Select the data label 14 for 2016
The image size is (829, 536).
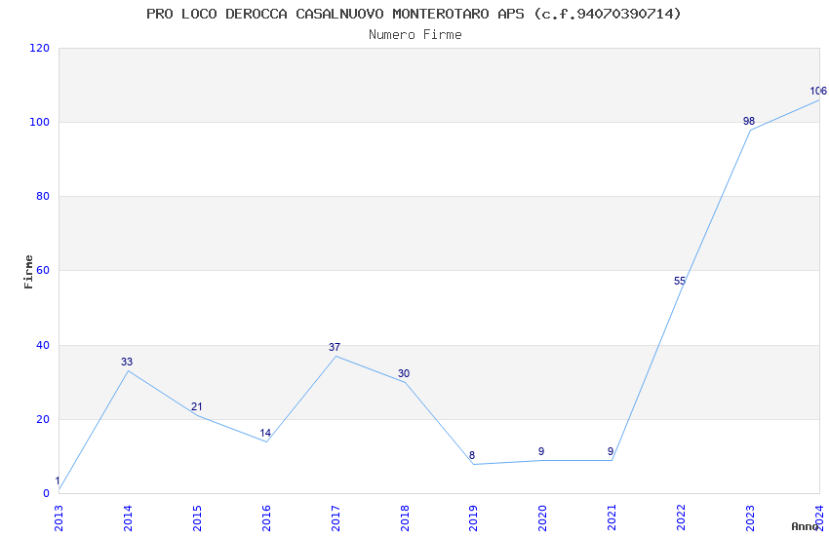[265, 433]
